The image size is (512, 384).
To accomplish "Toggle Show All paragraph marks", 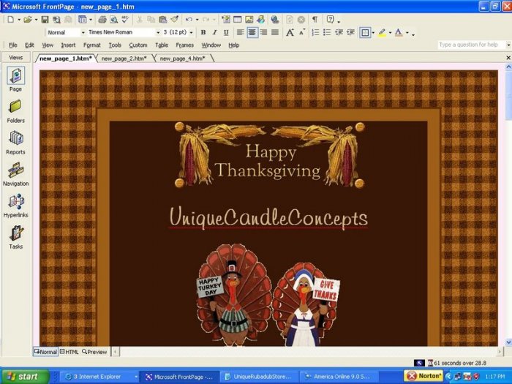I will pyautogui.click(x=315, y=20).
